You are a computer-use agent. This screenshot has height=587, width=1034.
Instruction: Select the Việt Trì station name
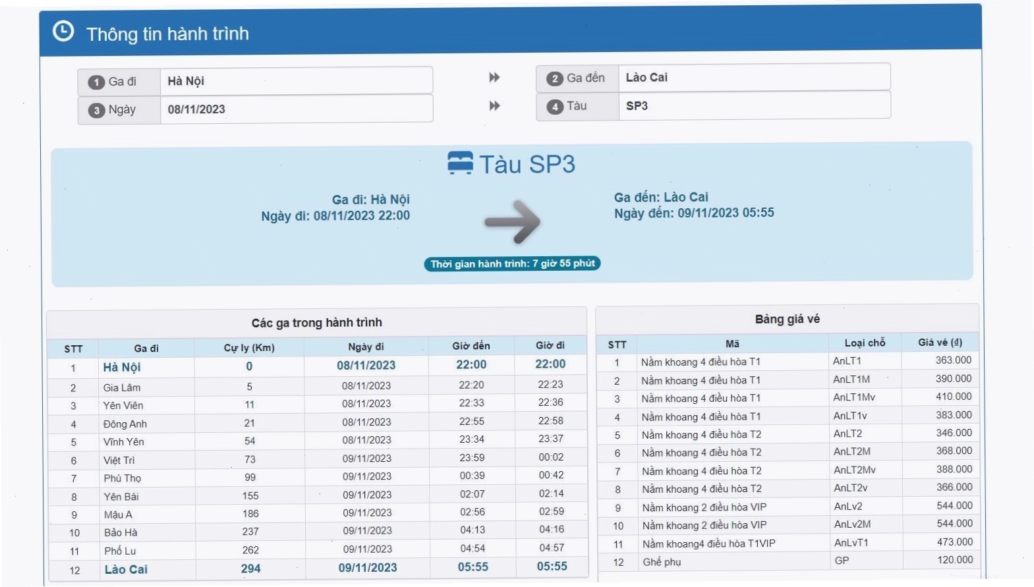(x=119, y=460)
